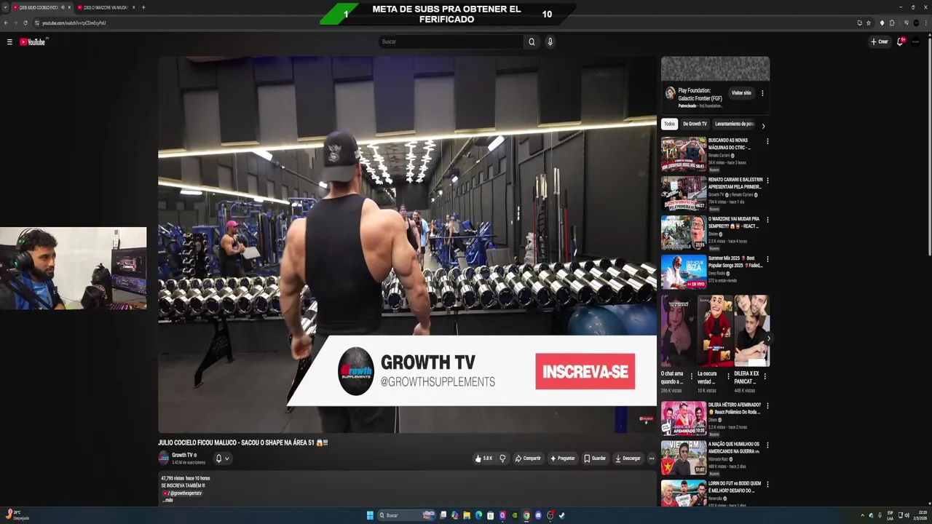Click Visitar sitio on the ad
932x524 pixels.
[741, 93]
